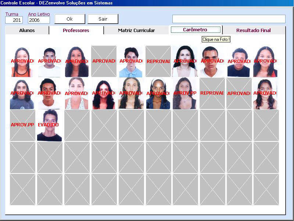
Task: Click the student photo in blue polo shirt
Action: point(130,62)
